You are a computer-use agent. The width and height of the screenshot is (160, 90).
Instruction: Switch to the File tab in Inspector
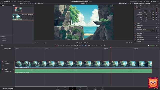pos(157,6)
